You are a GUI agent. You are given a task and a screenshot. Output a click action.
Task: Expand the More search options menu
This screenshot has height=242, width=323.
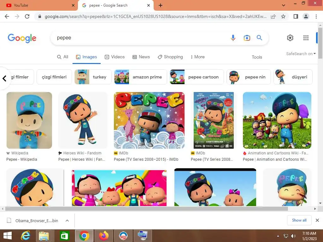click(x=197, y=57)
